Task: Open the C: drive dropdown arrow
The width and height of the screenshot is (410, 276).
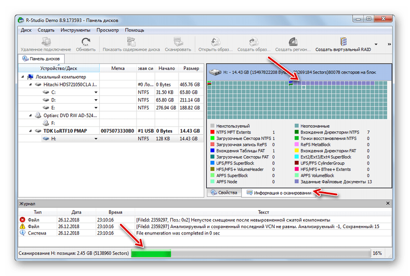Action: pos(96,92)
